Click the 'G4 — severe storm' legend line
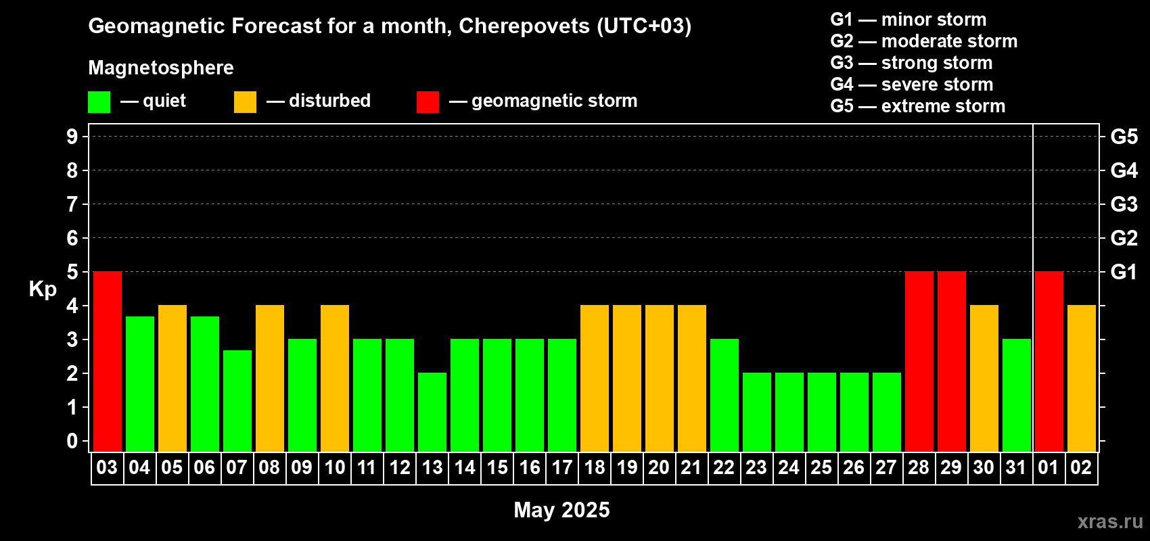 pos(911,85)
